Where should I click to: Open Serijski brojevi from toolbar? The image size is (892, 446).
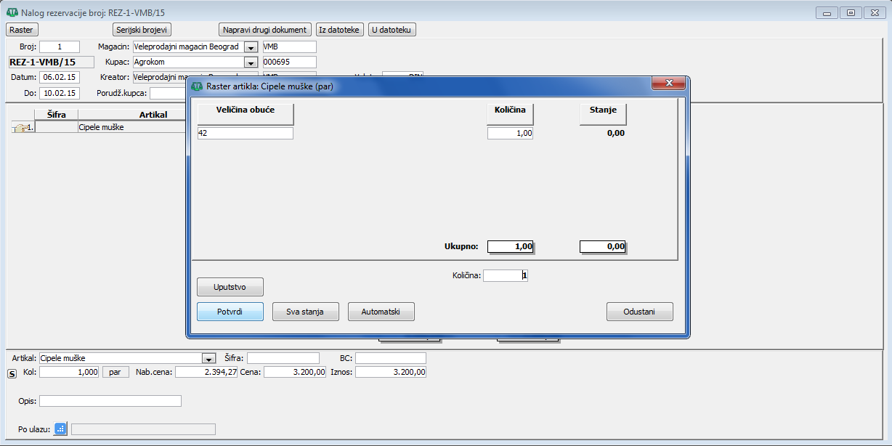point(142,30)
